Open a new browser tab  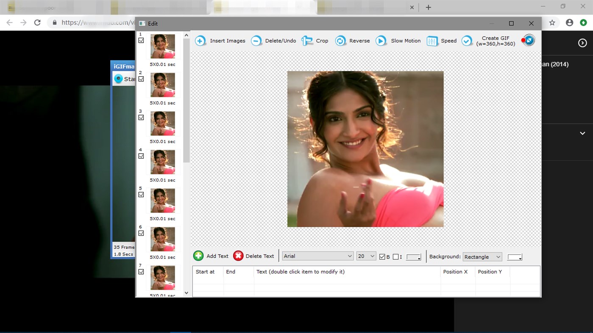428,7
